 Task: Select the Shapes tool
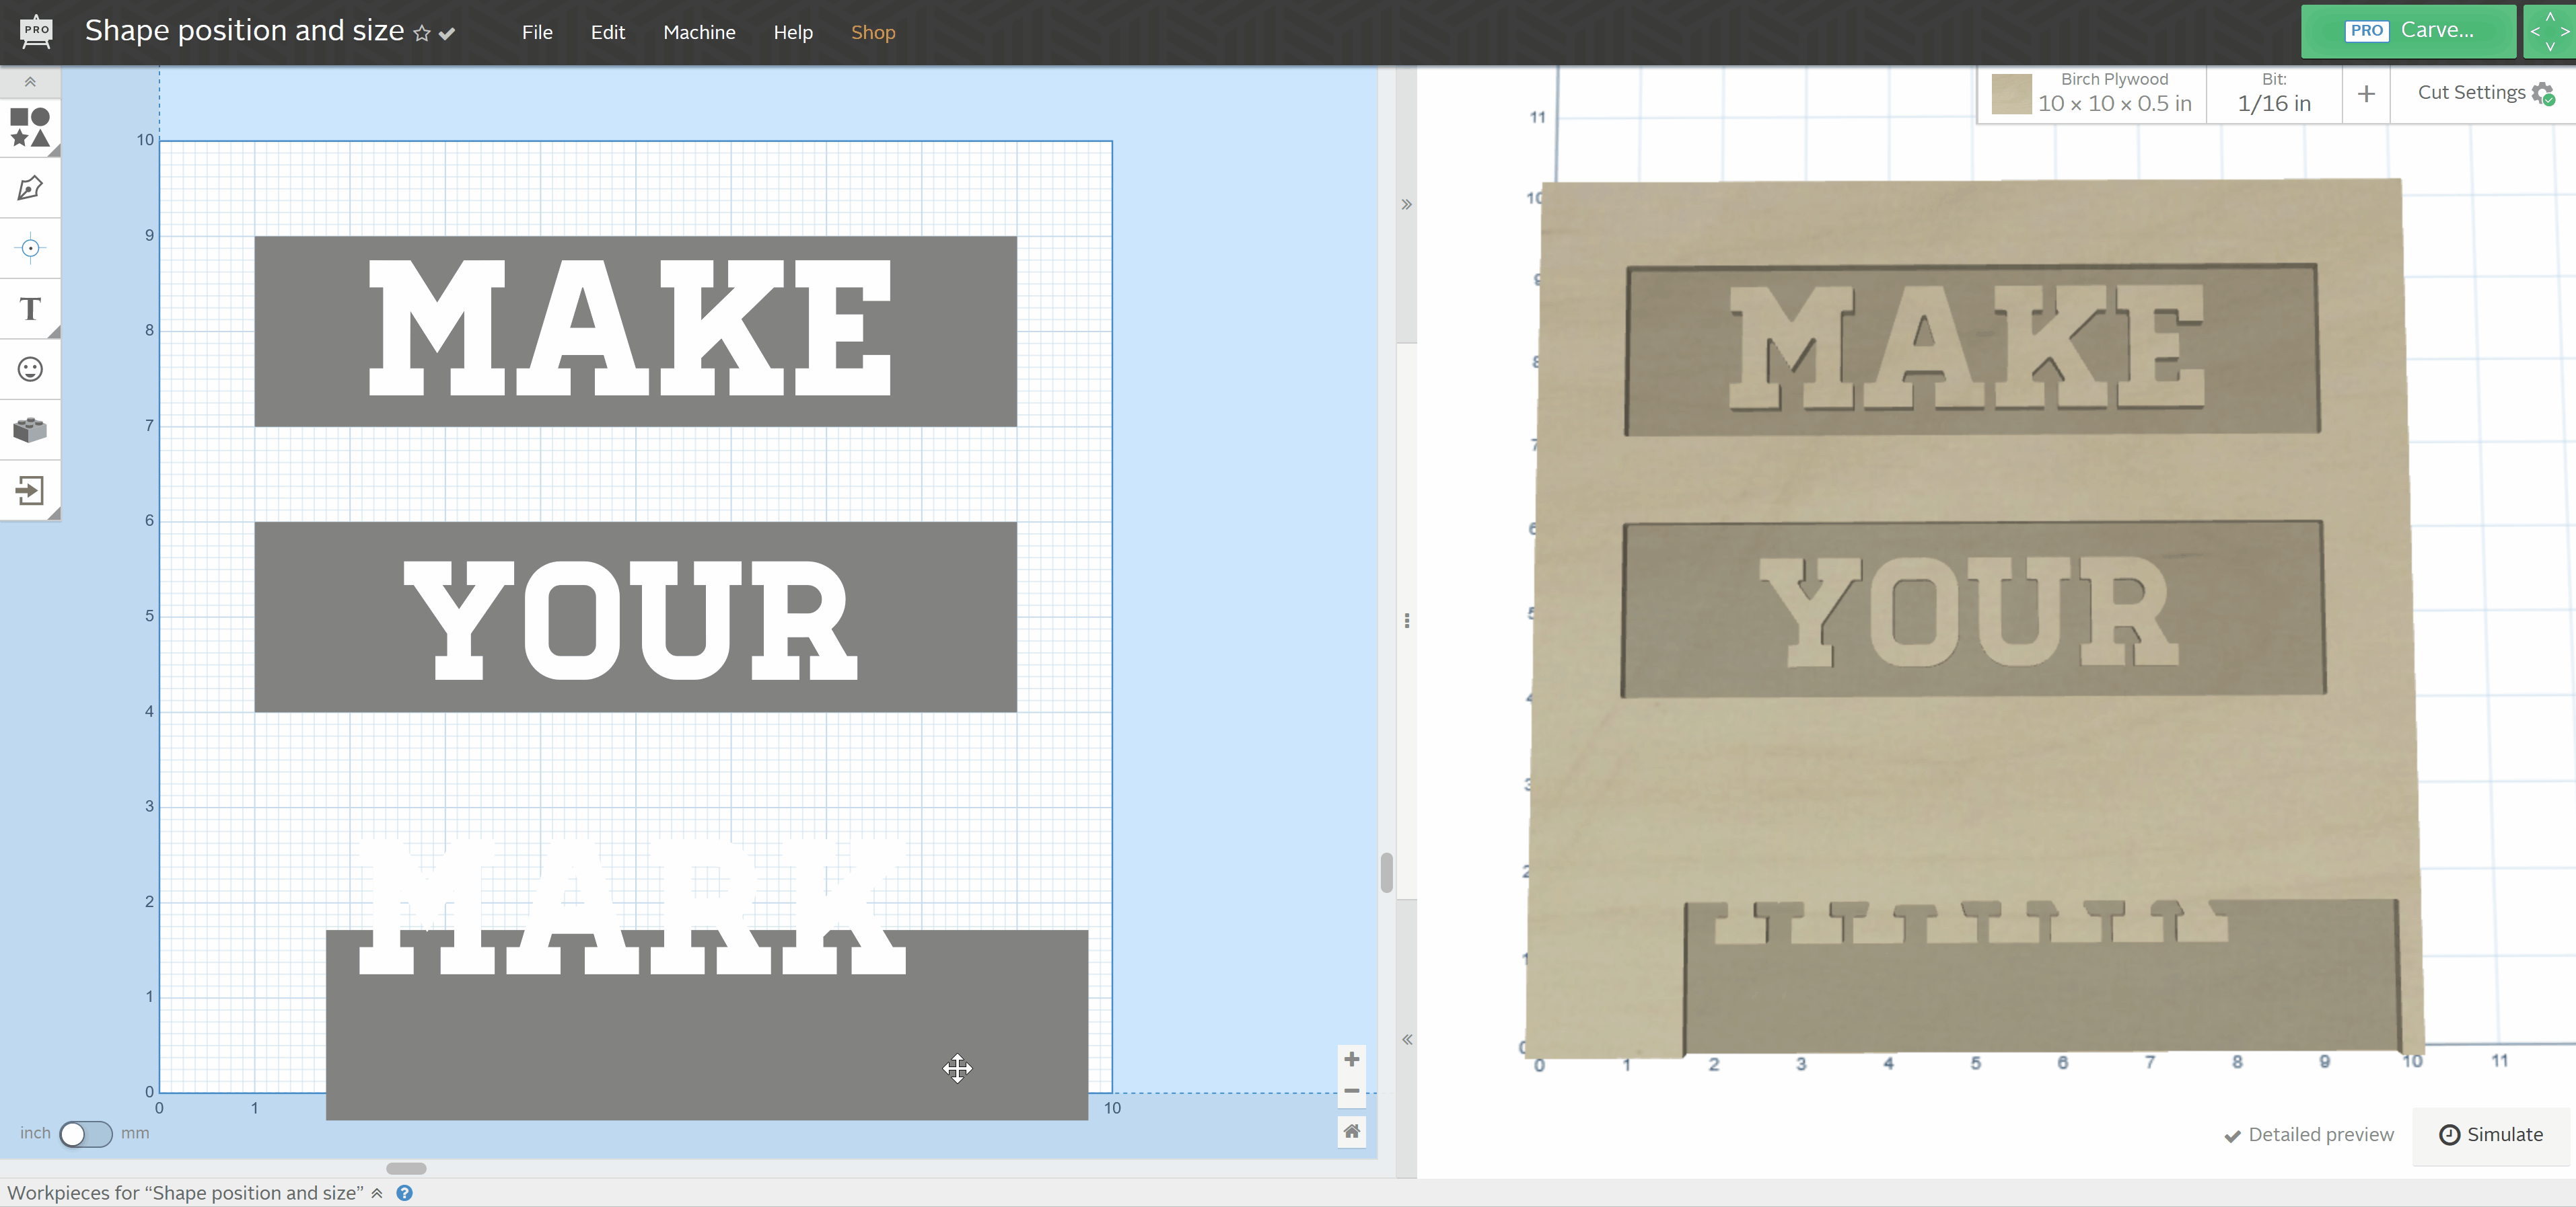coord(30,128)
